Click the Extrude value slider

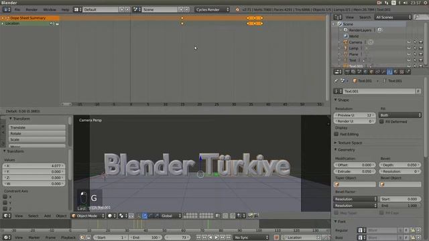[355, 171]
